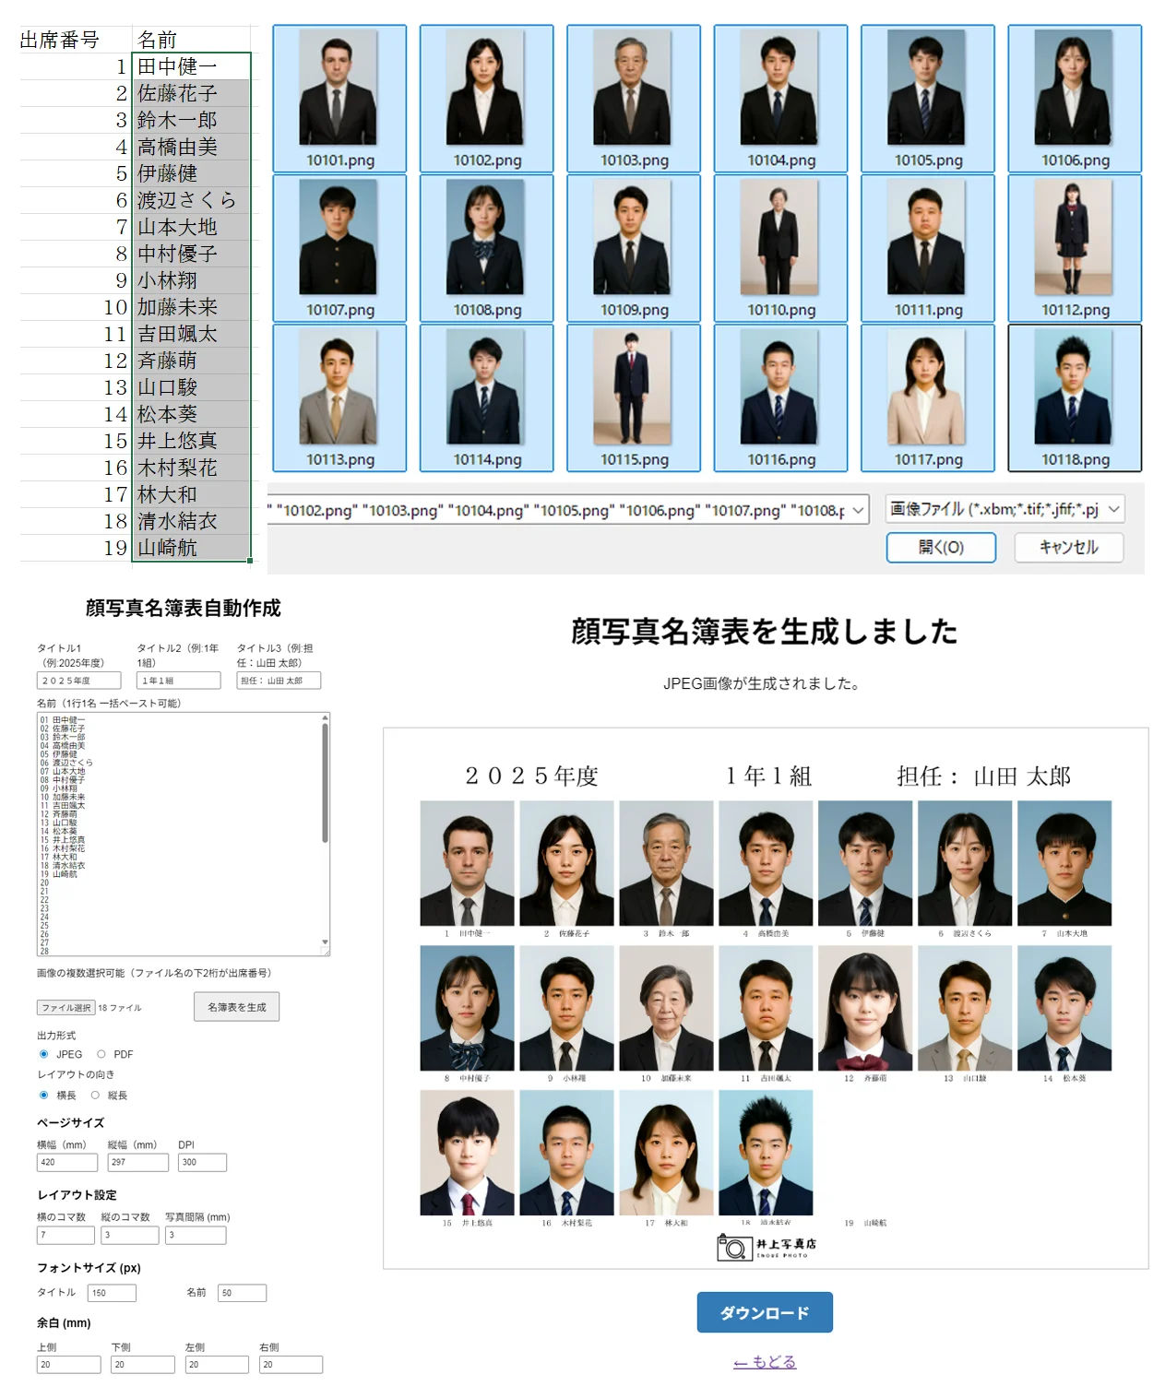Select the 10108.png file thumbnail
This screenshot has width=1165, height=1398.
point(486,248)
